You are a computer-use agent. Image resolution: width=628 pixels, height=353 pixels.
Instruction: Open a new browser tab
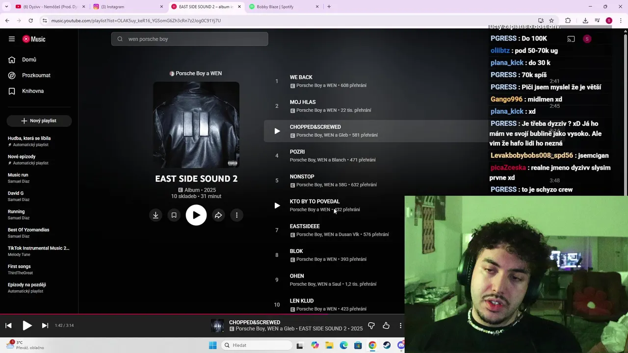[329, 7]
